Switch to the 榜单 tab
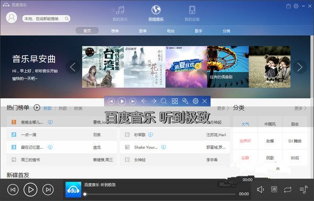The image size is (314, 201). click(x=115, y=31)
